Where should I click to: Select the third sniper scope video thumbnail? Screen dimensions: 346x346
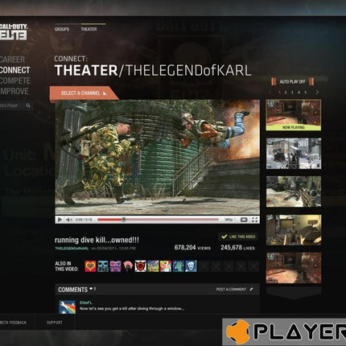[x=294, y=192]
